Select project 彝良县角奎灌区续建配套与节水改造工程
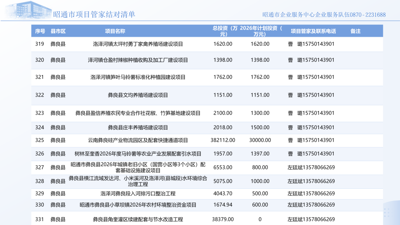The image size is (400, 225). pos(138,219)
